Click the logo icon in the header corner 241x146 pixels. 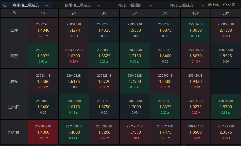pyautogui.click(x=14, y=13)
